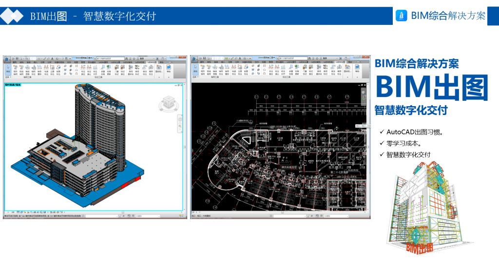
Task: Choose the 房间重命名 tool in left window ribbon
Action: click(x=131, y=70)
